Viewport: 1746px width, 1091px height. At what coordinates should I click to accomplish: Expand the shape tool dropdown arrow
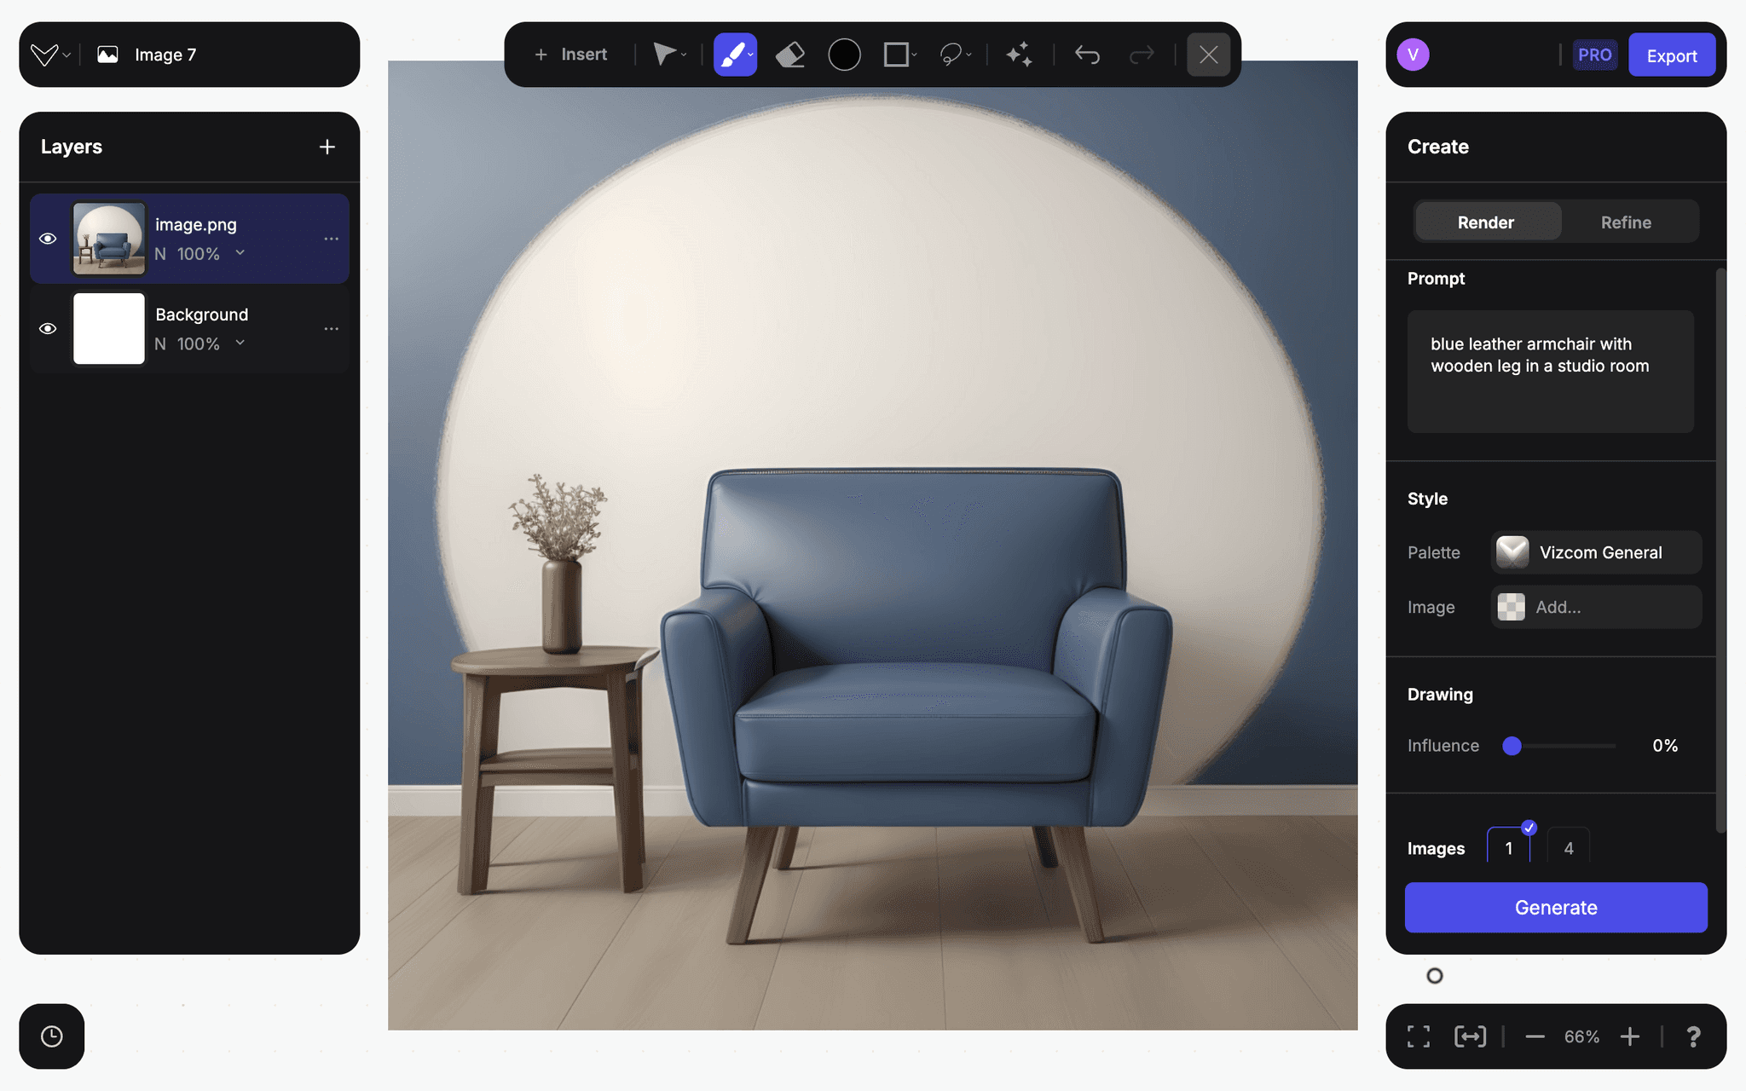tap(915, 55)
